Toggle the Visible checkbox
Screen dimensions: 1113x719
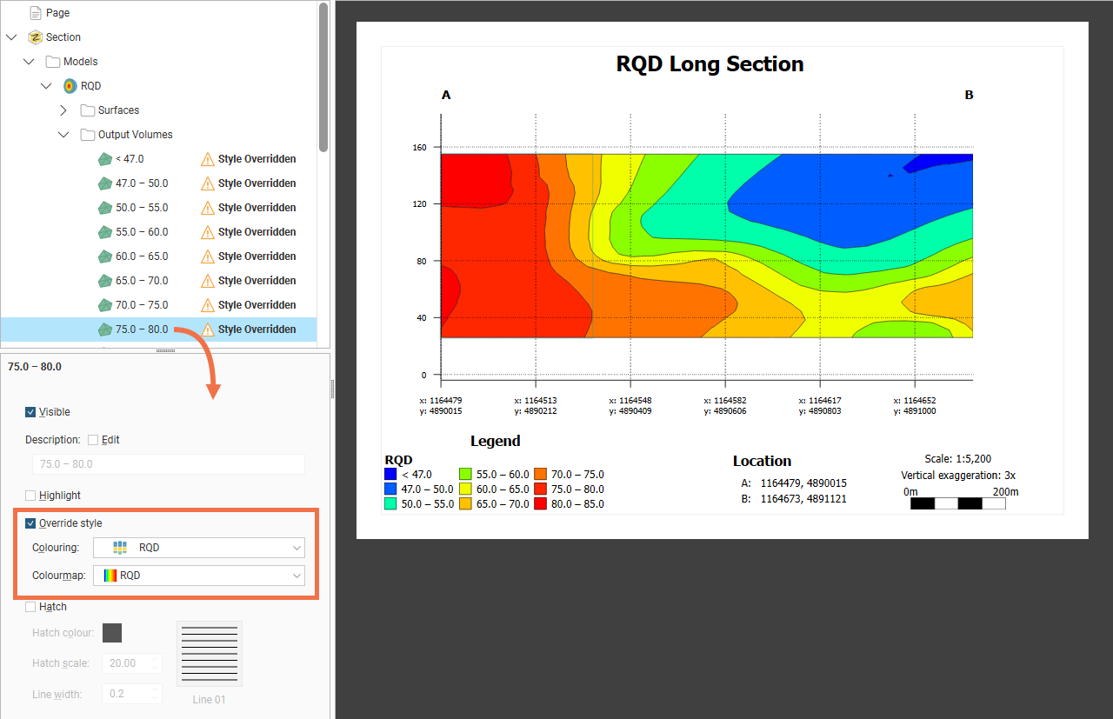(31, 412)
